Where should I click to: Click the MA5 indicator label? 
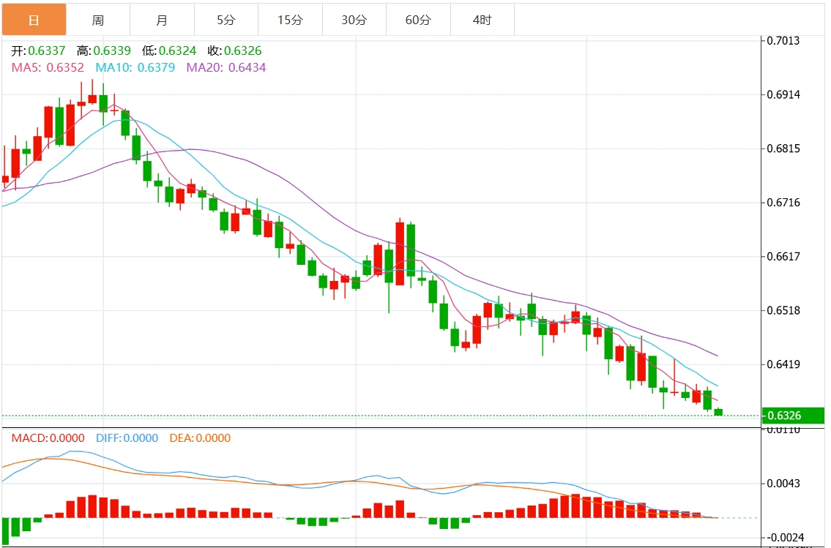click(48, 68)
